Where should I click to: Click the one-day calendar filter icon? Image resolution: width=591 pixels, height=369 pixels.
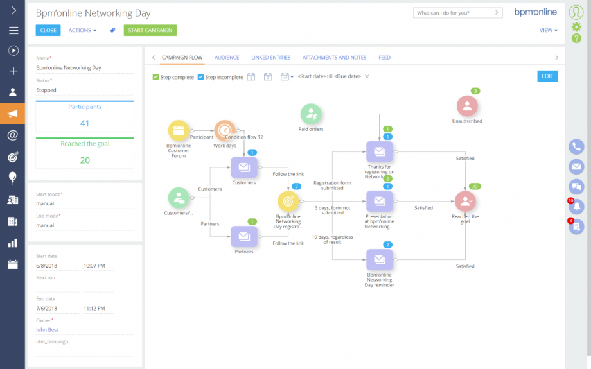click(x=251, y=77)
